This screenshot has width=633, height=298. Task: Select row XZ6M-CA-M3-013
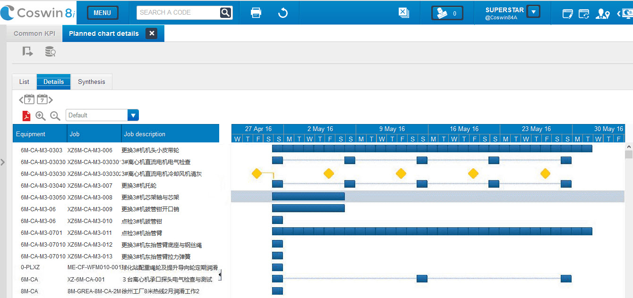point(90,257)
